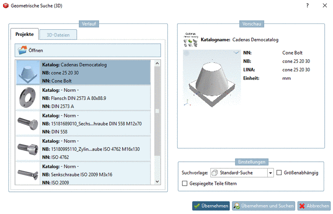Click the list scrollbar up arrow

(x=157, y=63)
